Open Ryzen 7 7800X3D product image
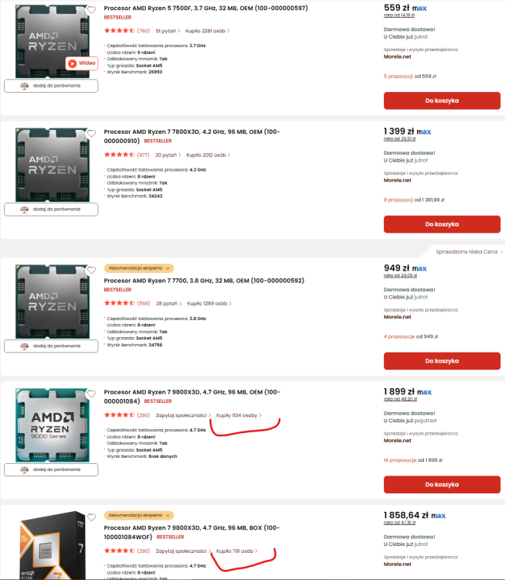 [x=52, y=165]
